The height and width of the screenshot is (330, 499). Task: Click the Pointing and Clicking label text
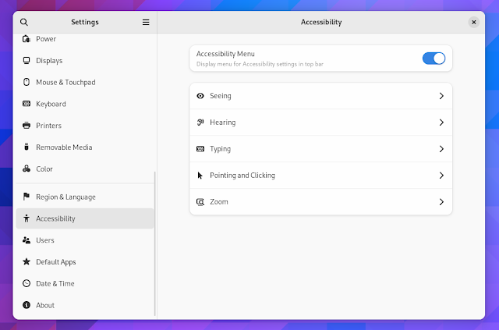[242, 176]
